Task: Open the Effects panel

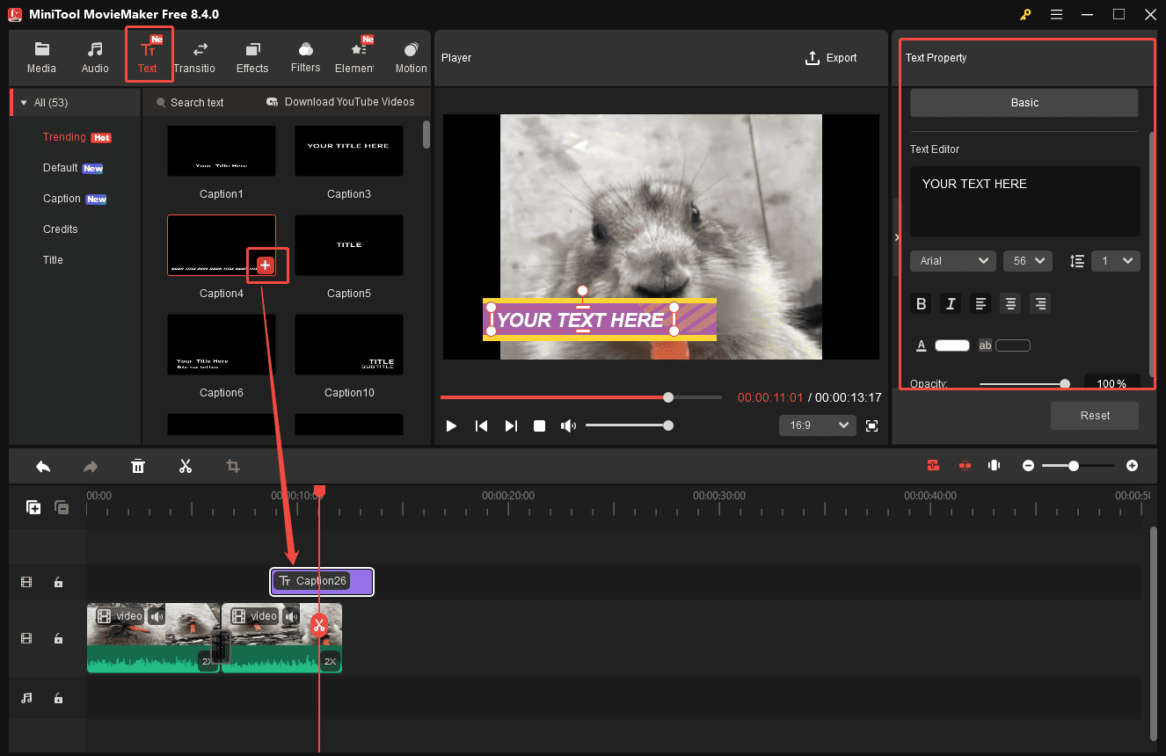Action: point(252,55)
